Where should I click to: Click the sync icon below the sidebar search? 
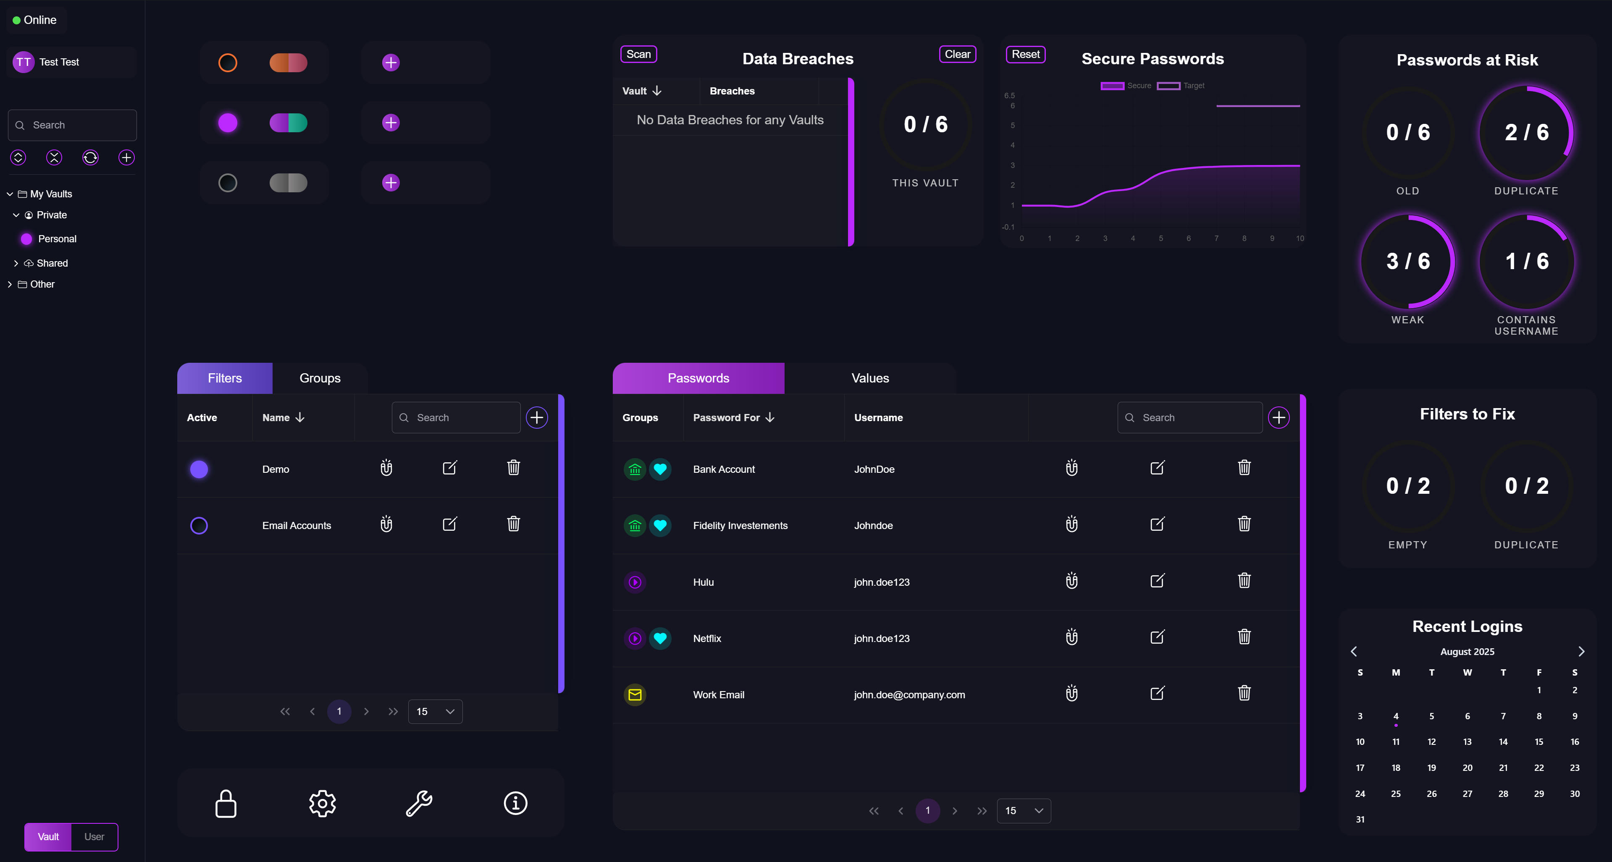click(90, 157)
